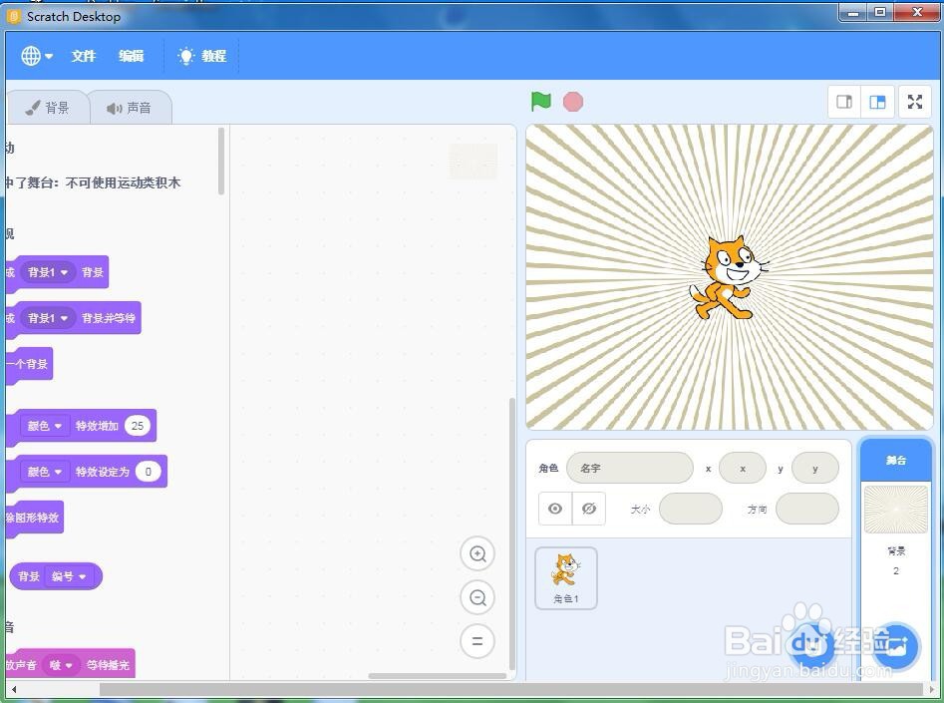The image size is (944, 703).
Task: Click value 25 in 特效增加 block
Action: point(138,426)
